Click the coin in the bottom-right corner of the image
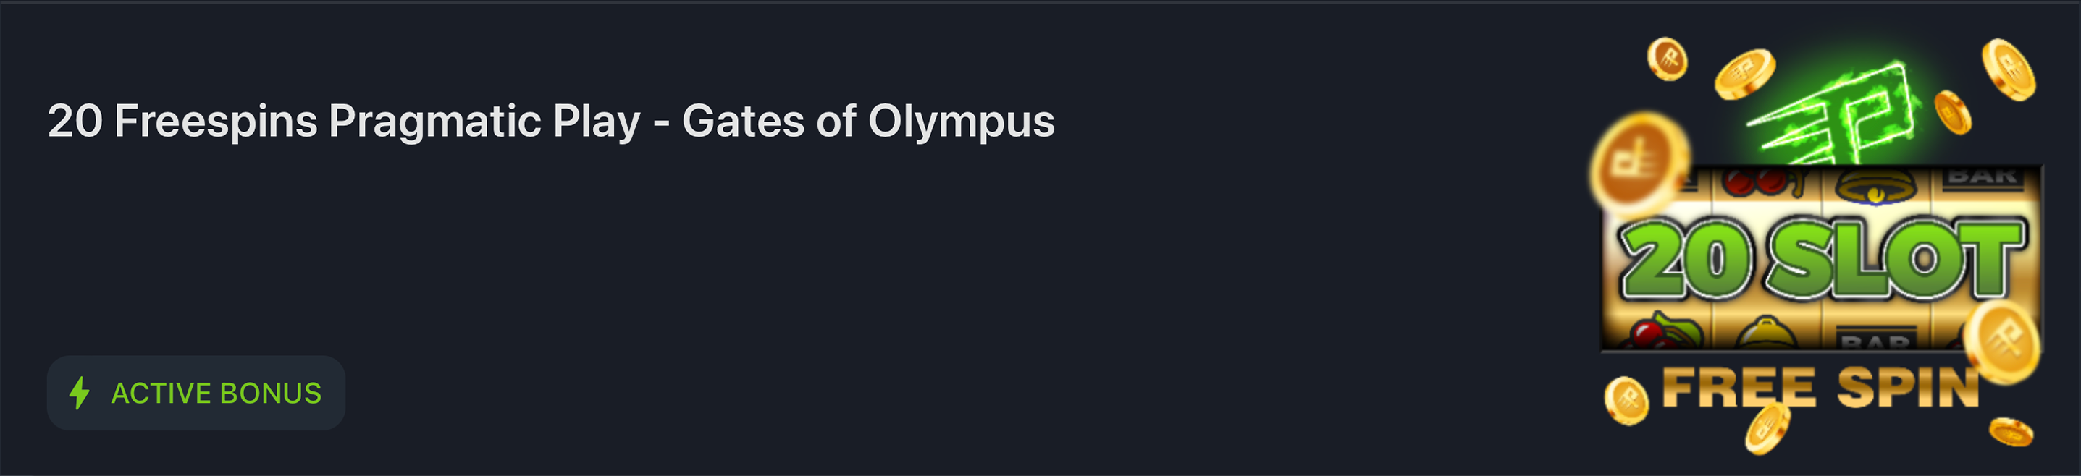This screenshot has width=2081, height=476. tap(2011, 432)
